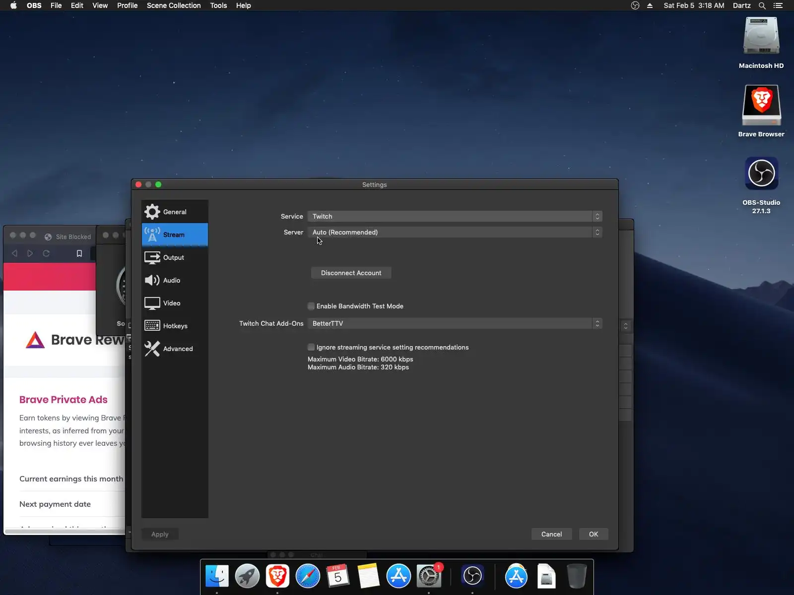Click forward arrow in Brave window
Image resolution: width=794 pixels, height=595 pixels.
click(30, 253)
